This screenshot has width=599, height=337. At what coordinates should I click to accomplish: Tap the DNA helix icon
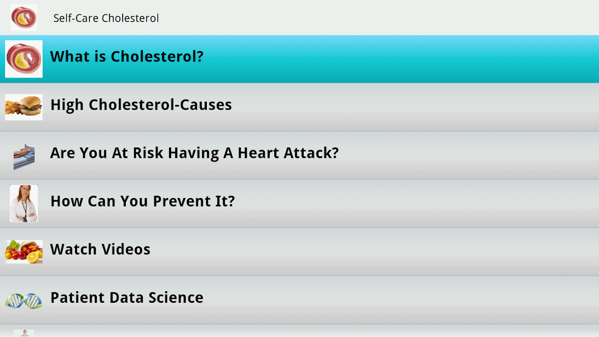click(x=24, y=300)
